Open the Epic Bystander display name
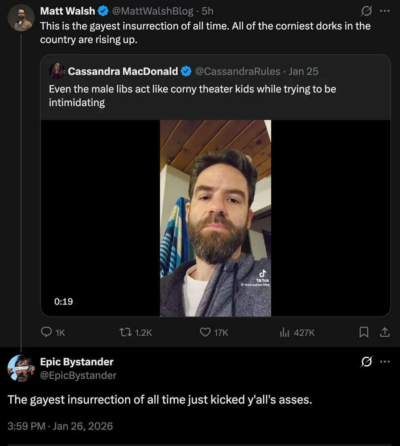 (77, 362)
